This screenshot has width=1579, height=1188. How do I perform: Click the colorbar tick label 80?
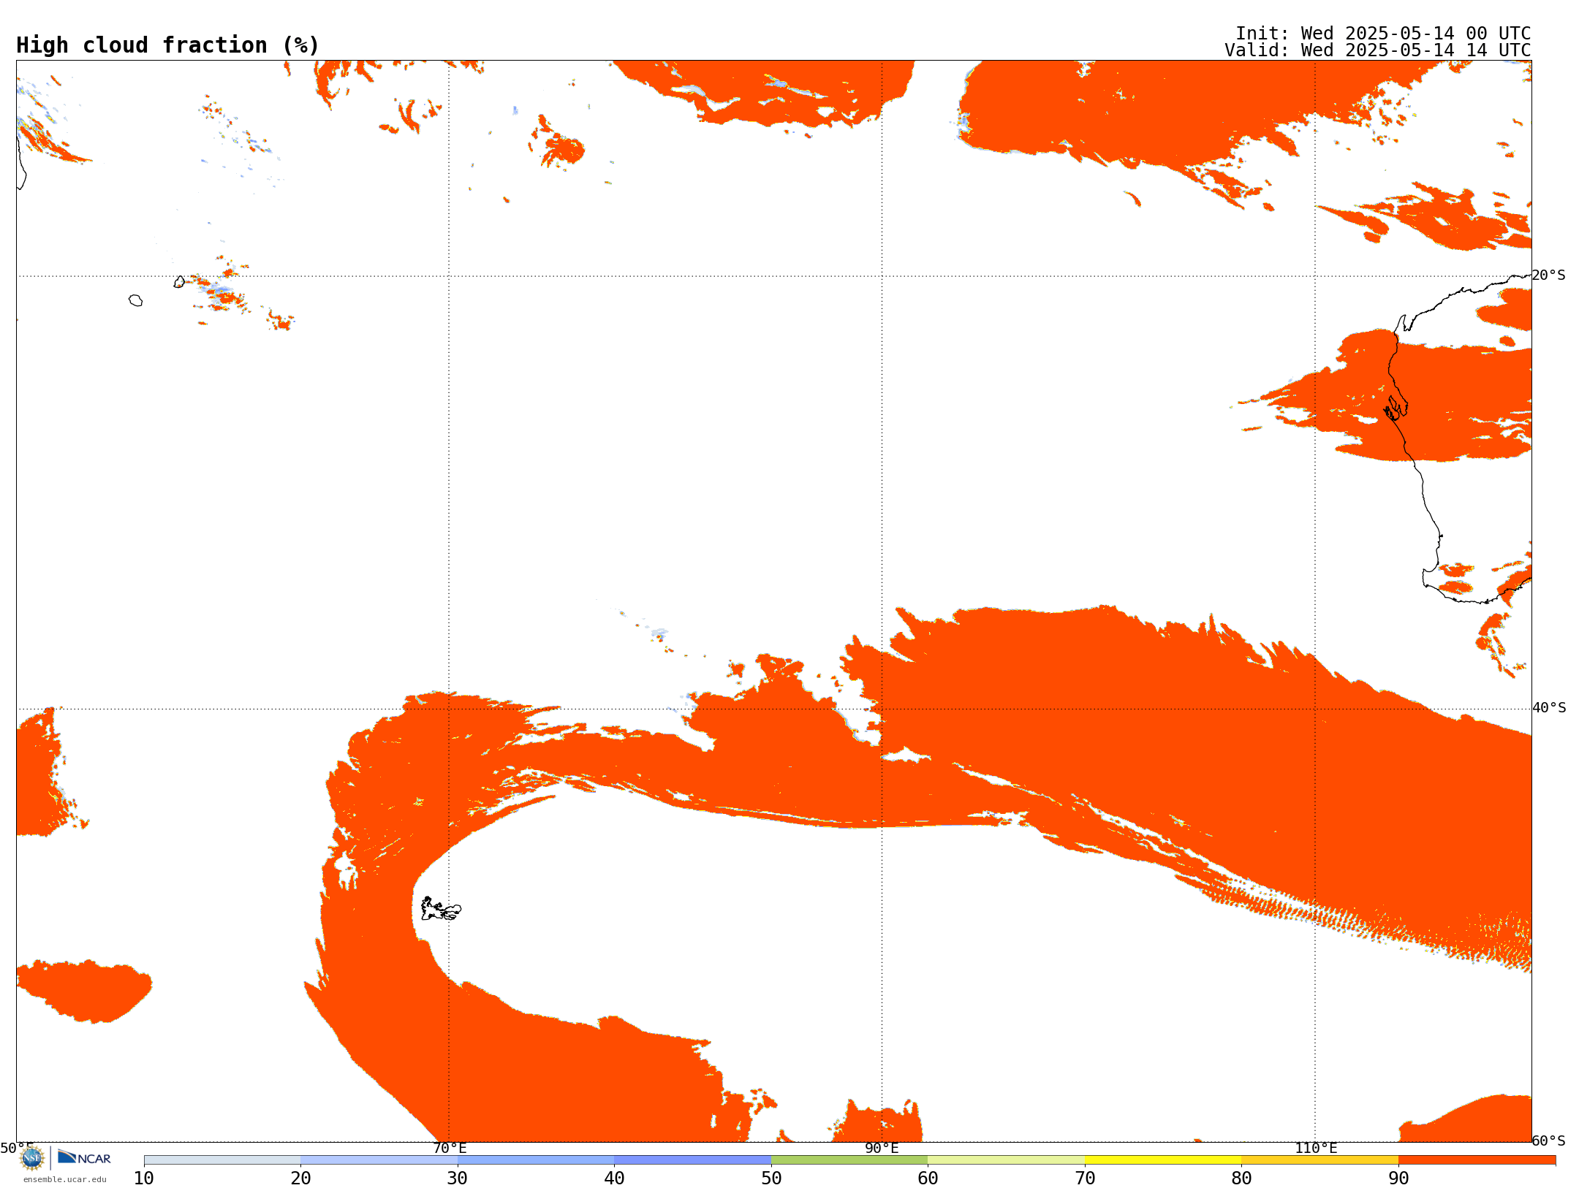[1241, 1179]
